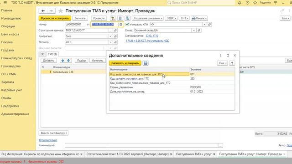Viewport: 292px width, 164px height.
Task: Open the calendar picker next to the date field
Action: [x=120, y=24]
